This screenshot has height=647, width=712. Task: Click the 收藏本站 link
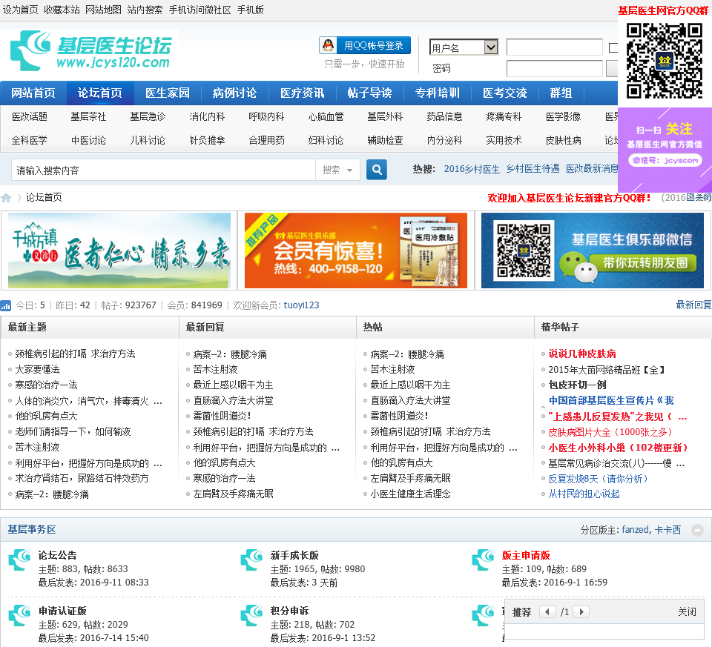(x=62, y=10)
